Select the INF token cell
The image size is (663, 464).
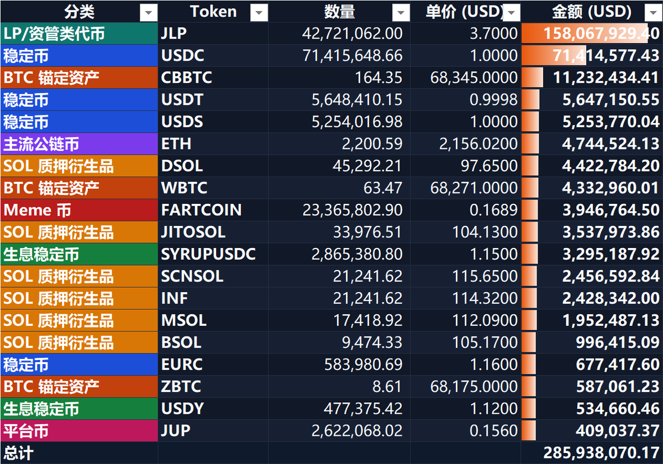click(213, 298)
